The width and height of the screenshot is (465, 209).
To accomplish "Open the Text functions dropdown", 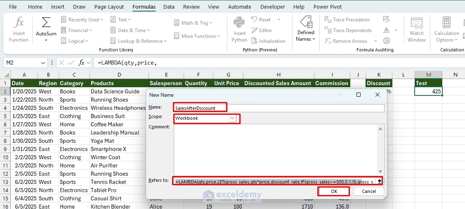I will [120, 19].
